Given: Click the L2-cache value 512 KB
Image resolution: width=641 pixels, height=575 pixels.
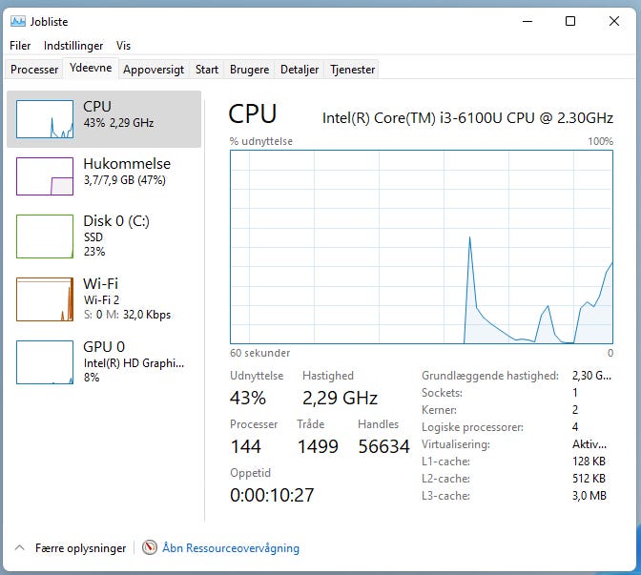Looking at the screenshot, I should point(589,479).
